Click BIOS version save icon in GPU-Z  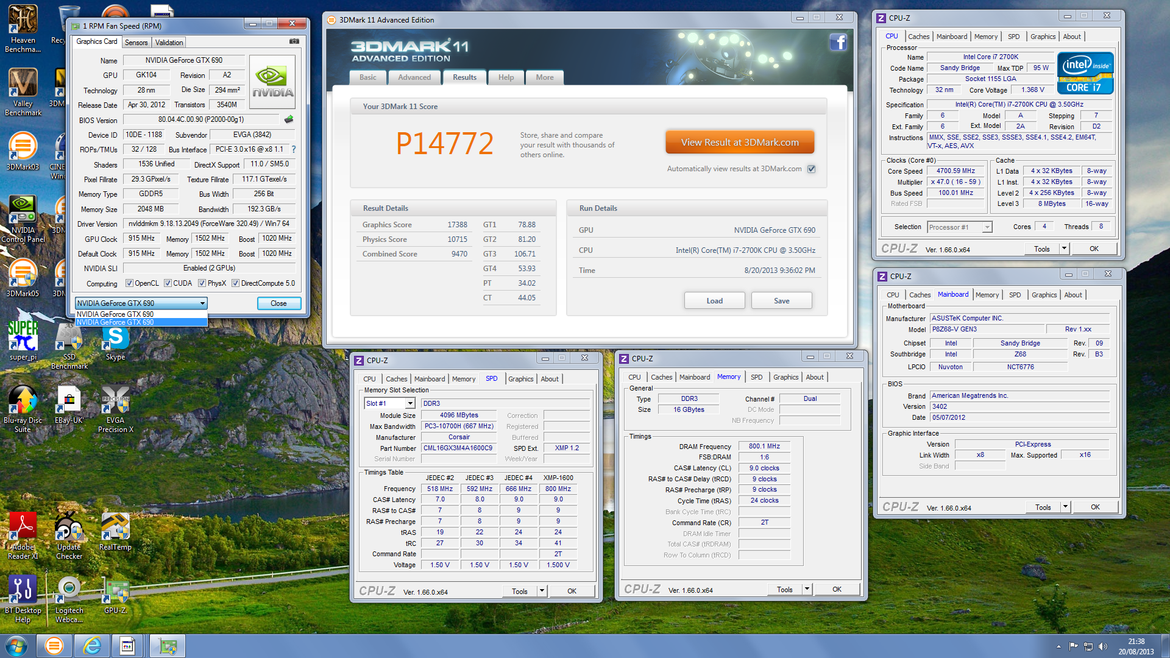(289, 119)
